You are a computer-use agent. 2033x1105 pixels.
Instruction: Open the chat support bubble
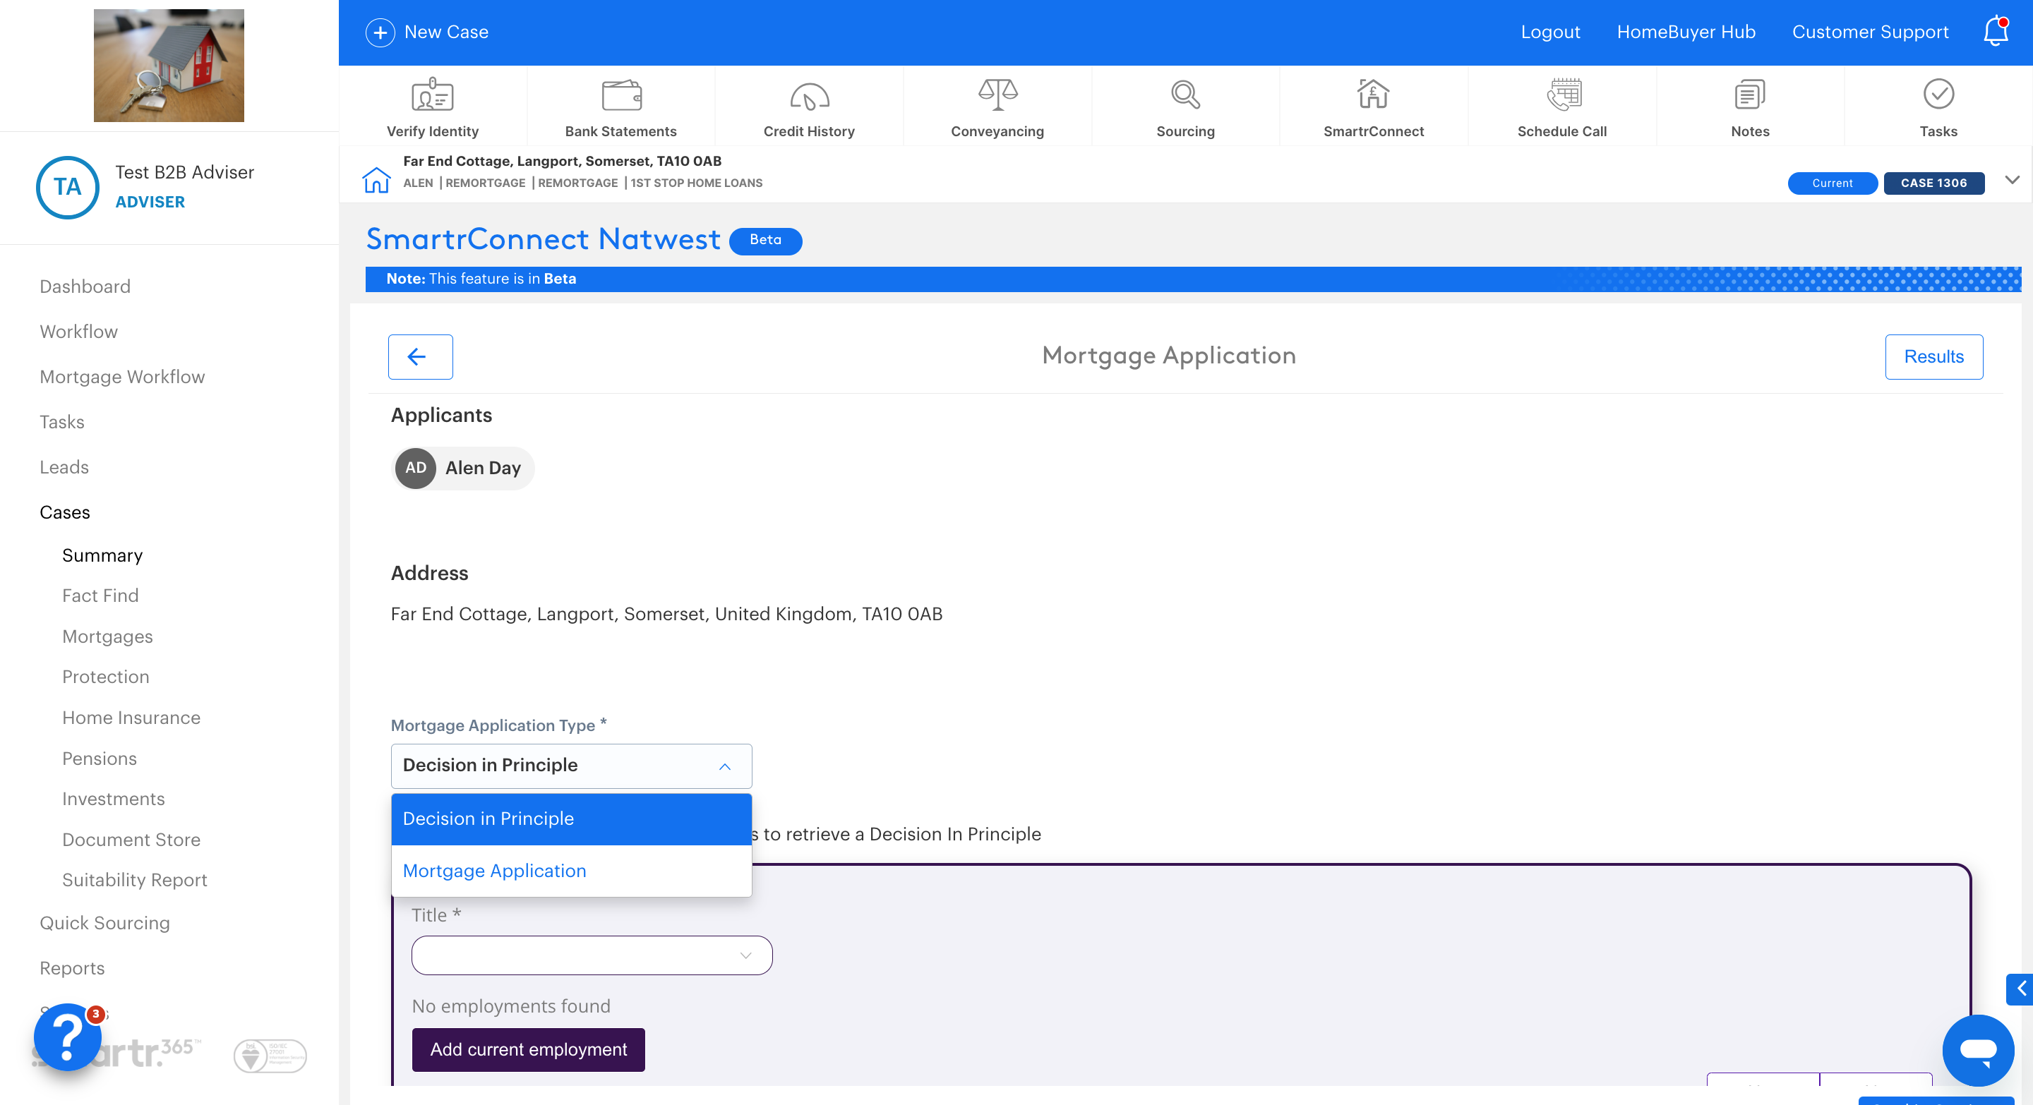click(x=1978, y=1050)
